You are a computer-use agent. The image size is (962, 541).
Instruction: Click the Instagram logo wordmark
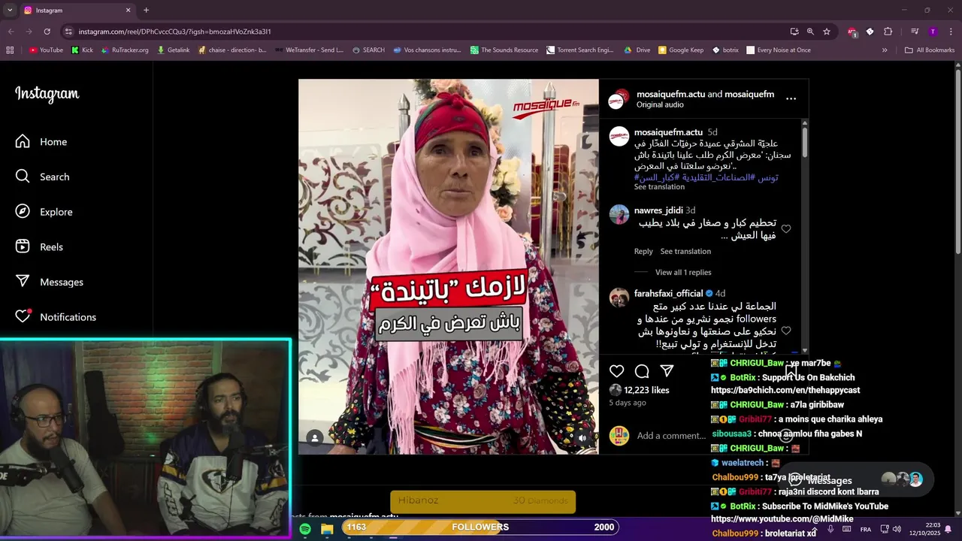[x=47, y=94]
